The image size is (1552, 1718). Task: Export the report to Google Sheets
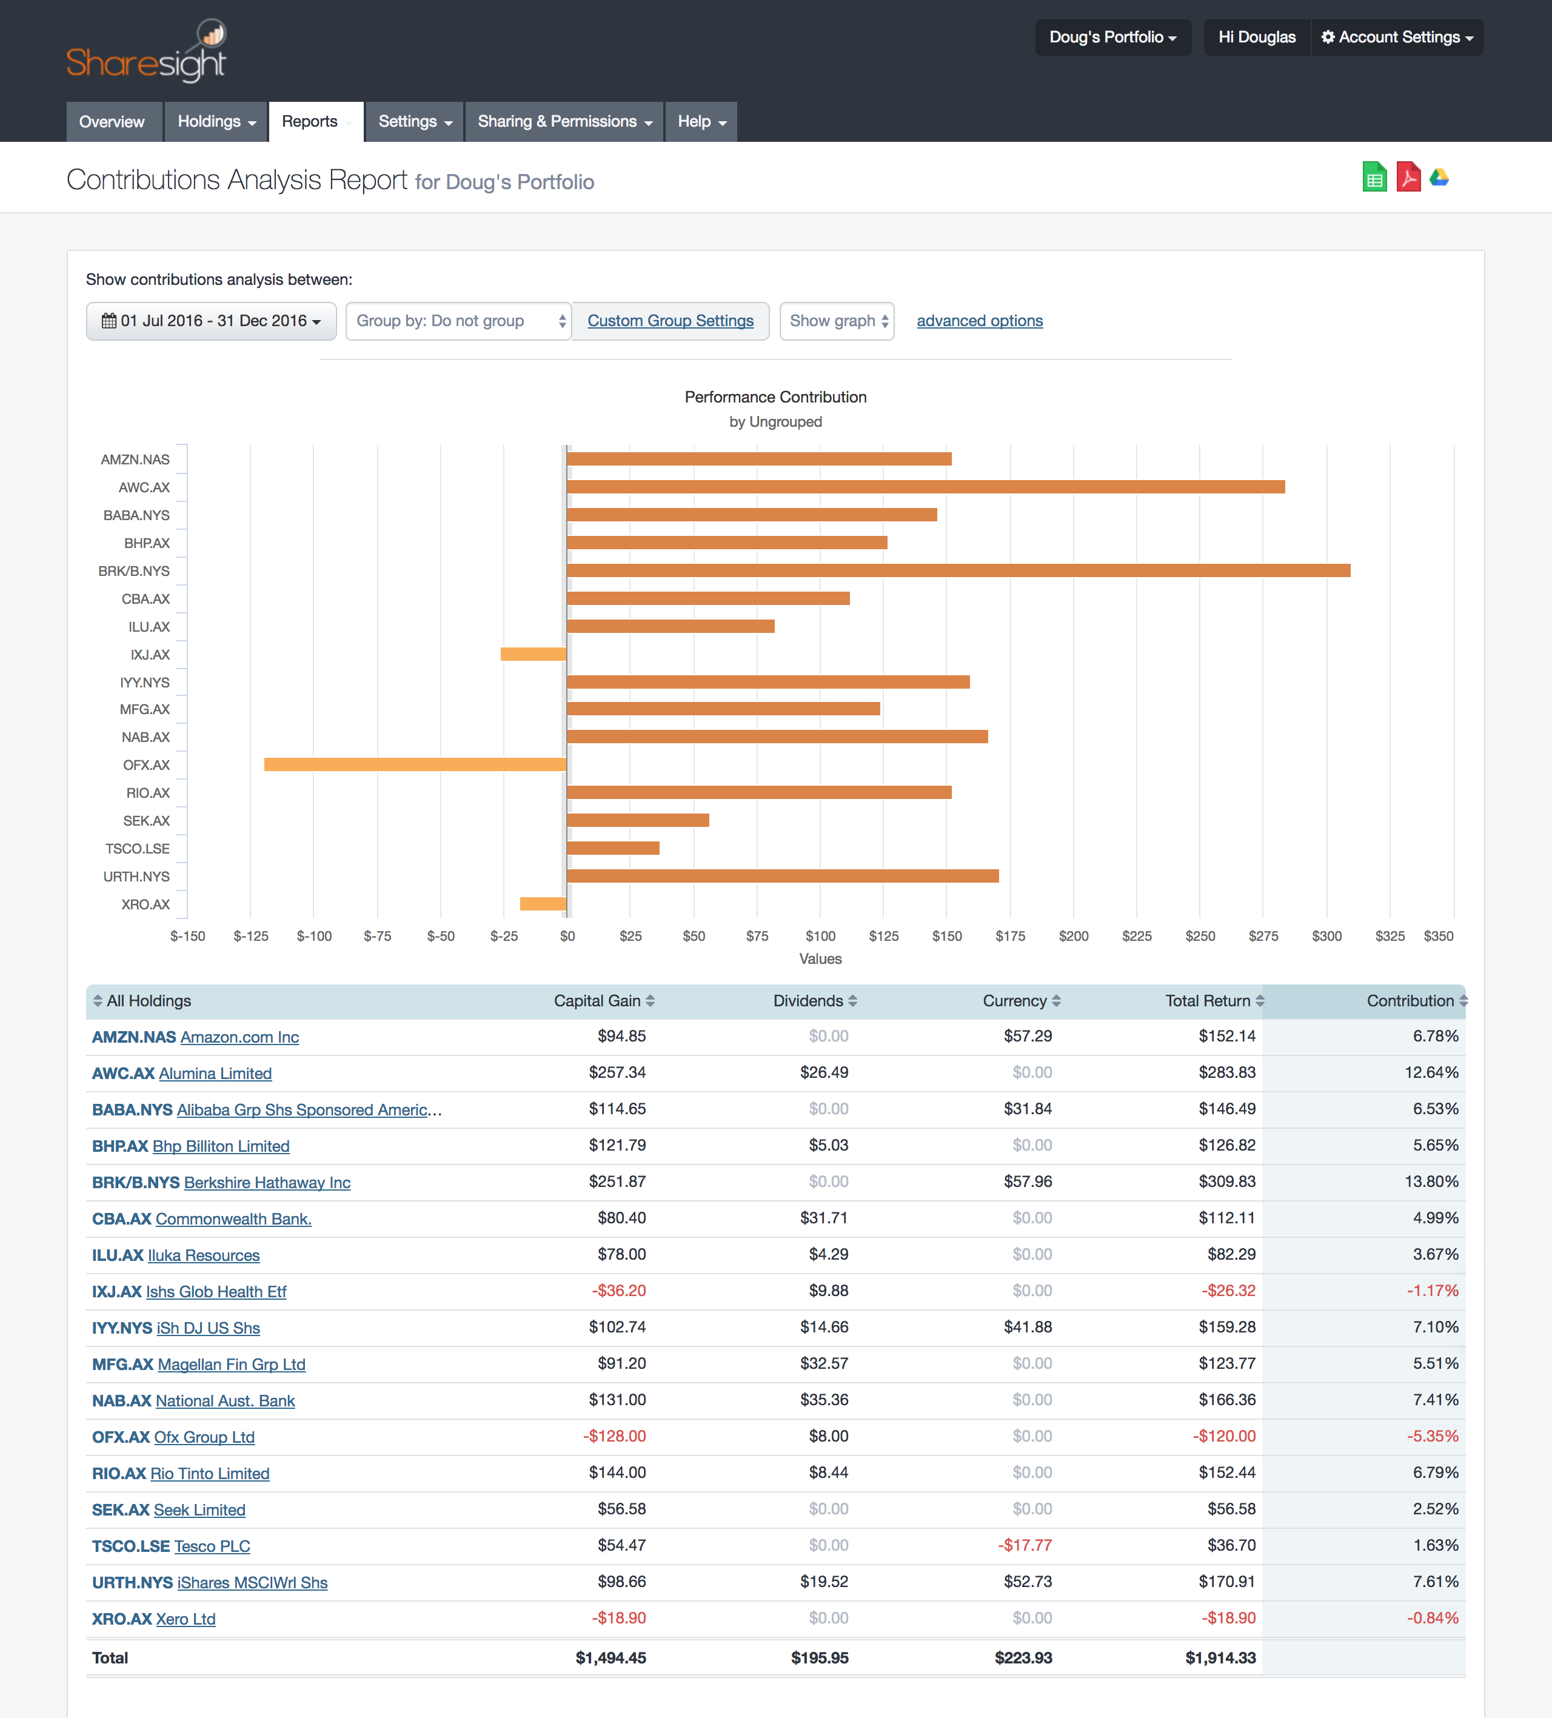(x=1374, y=177)
